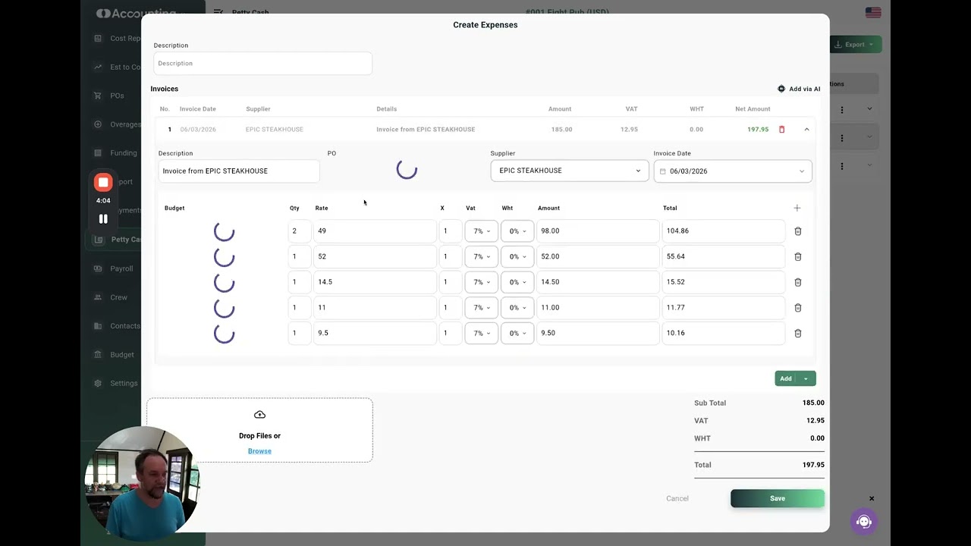Viewport: 971px width, 546px height.
Task: Delete the 14.50 amount line item
Action: (797, 282)
